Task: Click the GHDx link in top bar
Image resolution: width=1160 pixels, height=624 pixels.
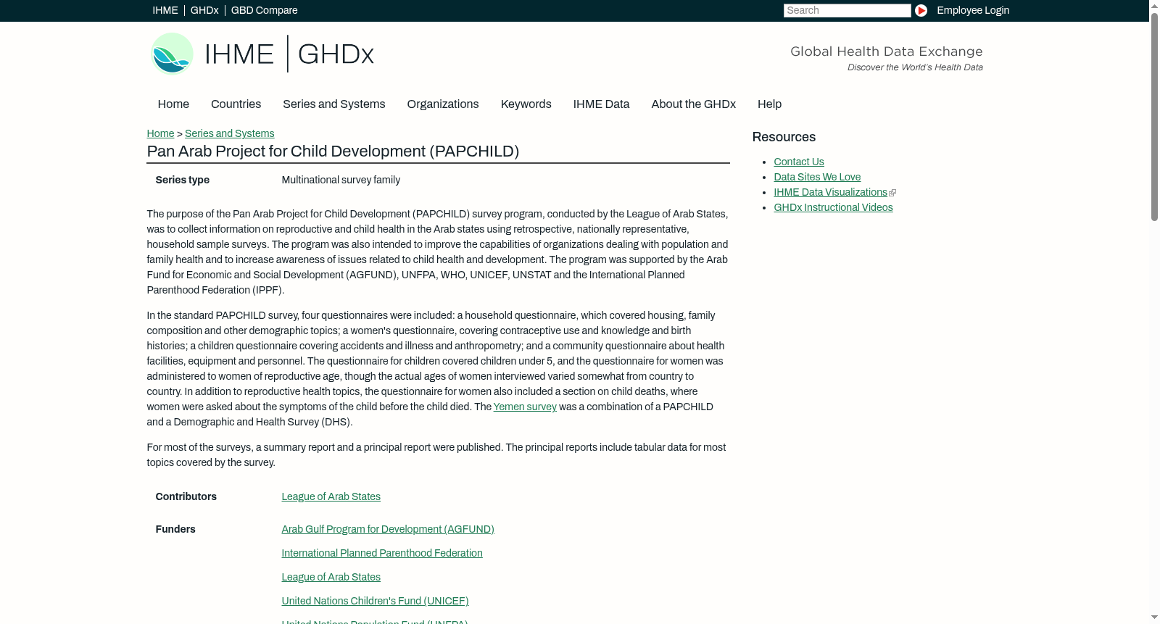Action: point(204,10)
